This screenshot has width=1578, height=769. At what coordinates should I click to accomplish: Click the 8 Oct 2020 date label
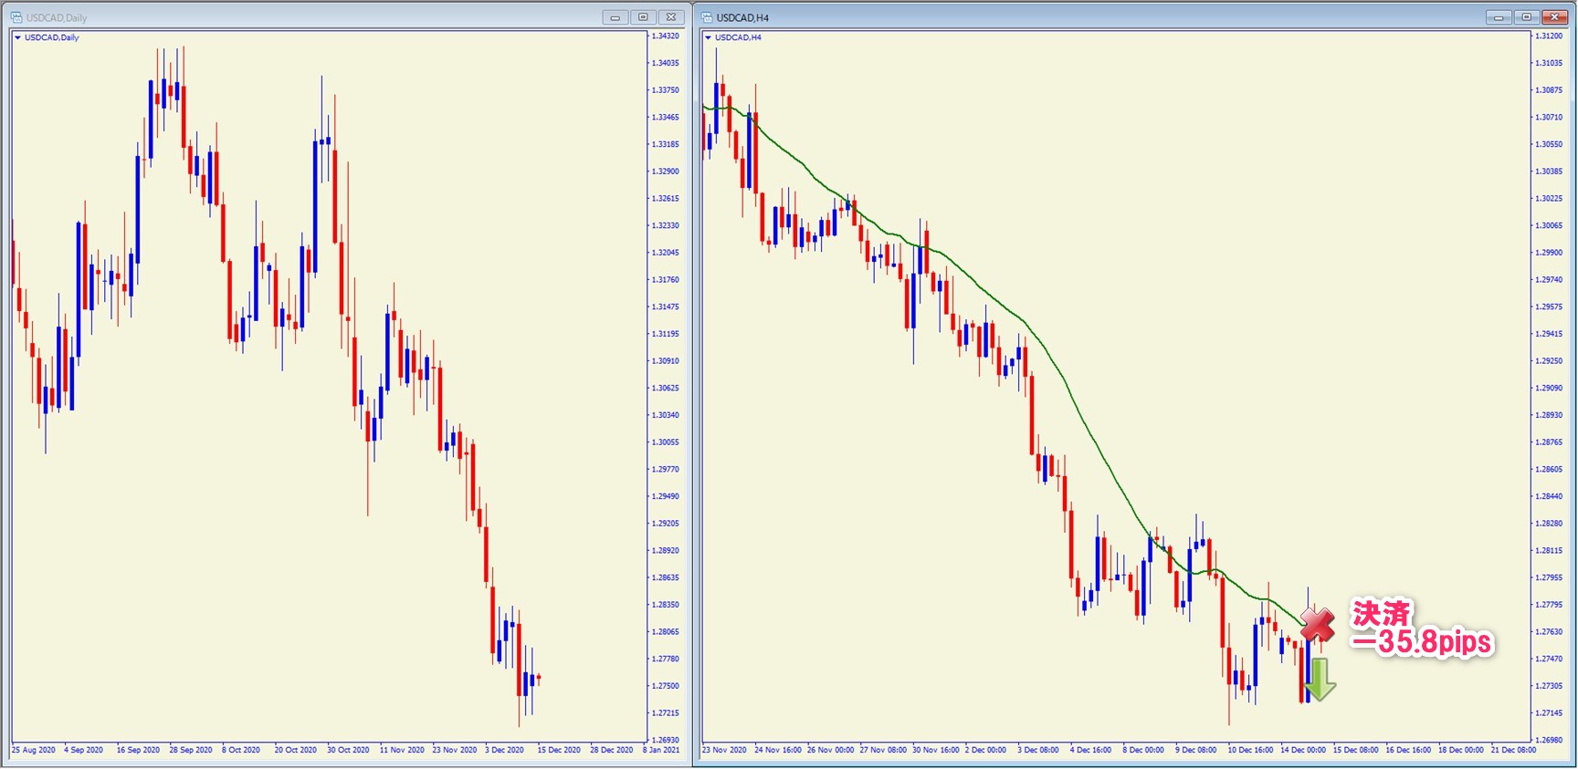pyautogui.click(x=241, y=750)
